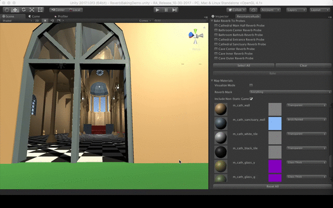Click the Select All button
This screenshot has height=208, width=333.
[x=244, y=66]
